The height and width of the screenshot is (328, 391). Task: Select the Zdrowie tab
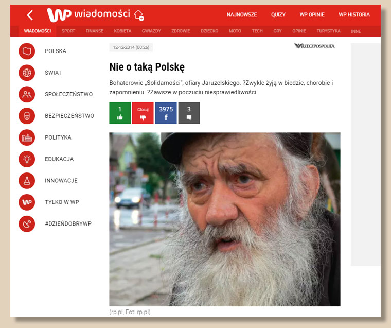coord(181,31)
